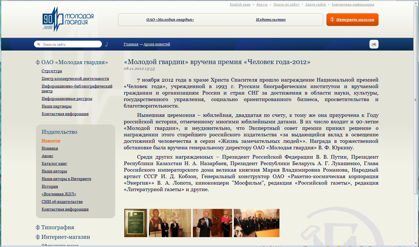
Task: Open История
Action: (50, 187)
